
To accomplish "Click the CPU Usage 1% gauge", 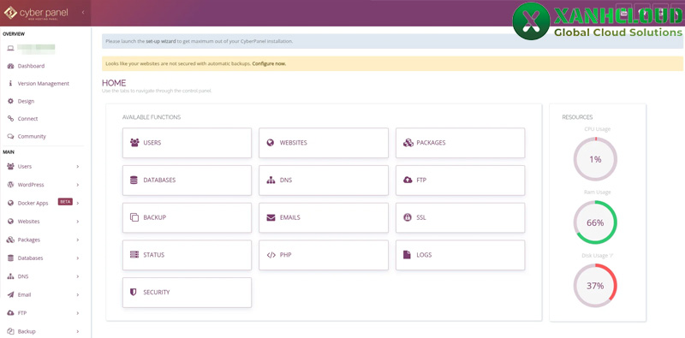I will pyautogui.click(x=595, y=159).
